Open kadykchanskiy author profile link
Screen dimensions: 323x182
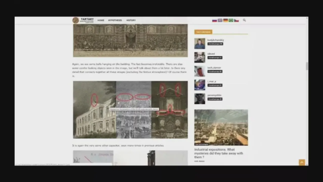point(216,40)
